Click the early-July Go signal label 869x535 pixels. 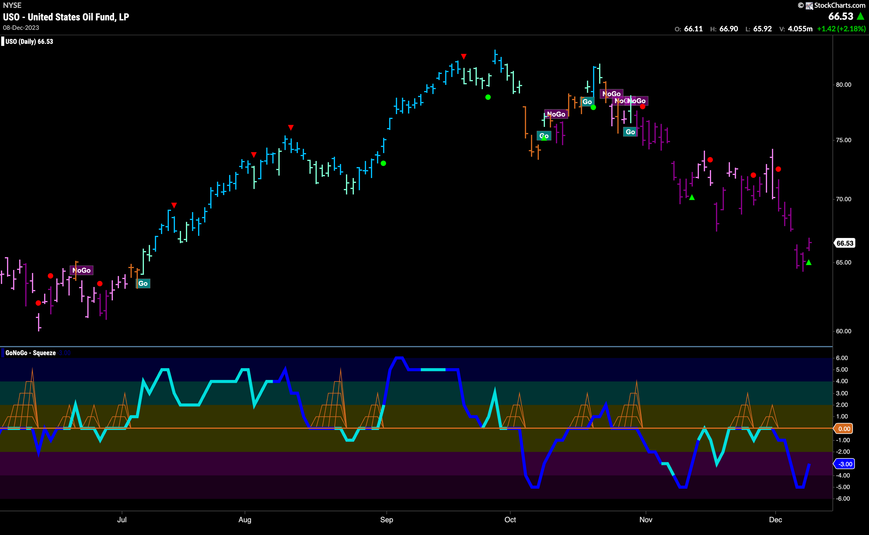click(143, 283)
